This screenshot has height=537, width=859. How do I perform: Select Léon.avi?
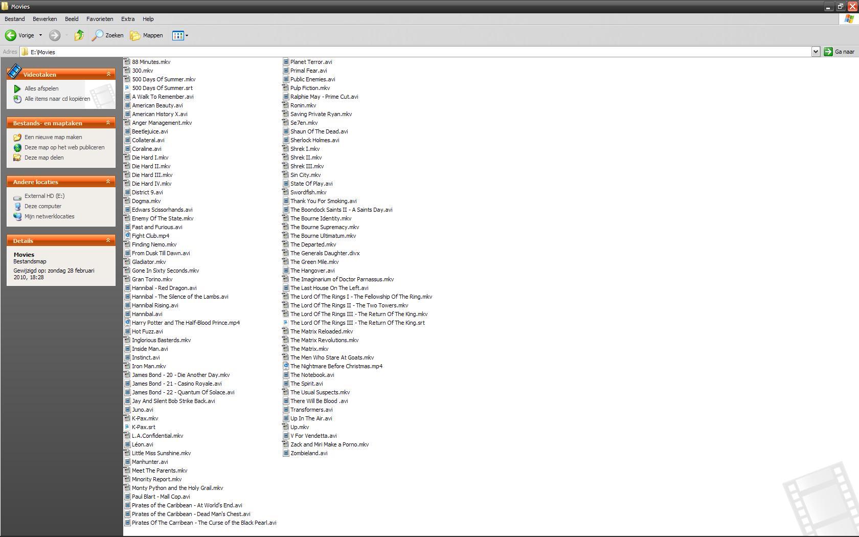pyautogui.click(x=142, y=444)
